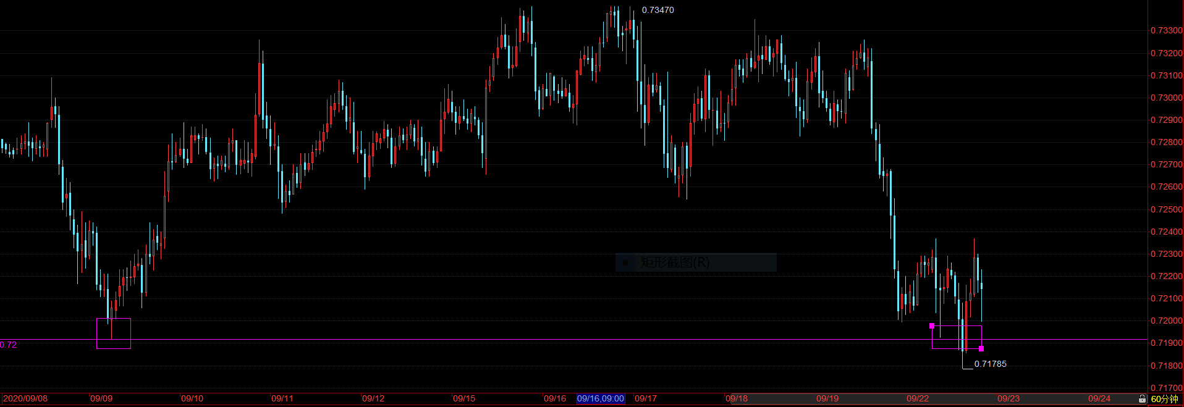
Task: Click the 09/19 date on the time axis
Action: pyautogui.click(x=827, y=398)
